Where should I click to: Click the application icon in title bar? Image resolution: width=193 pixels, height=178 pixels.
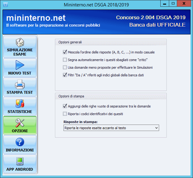pos(4,4)
